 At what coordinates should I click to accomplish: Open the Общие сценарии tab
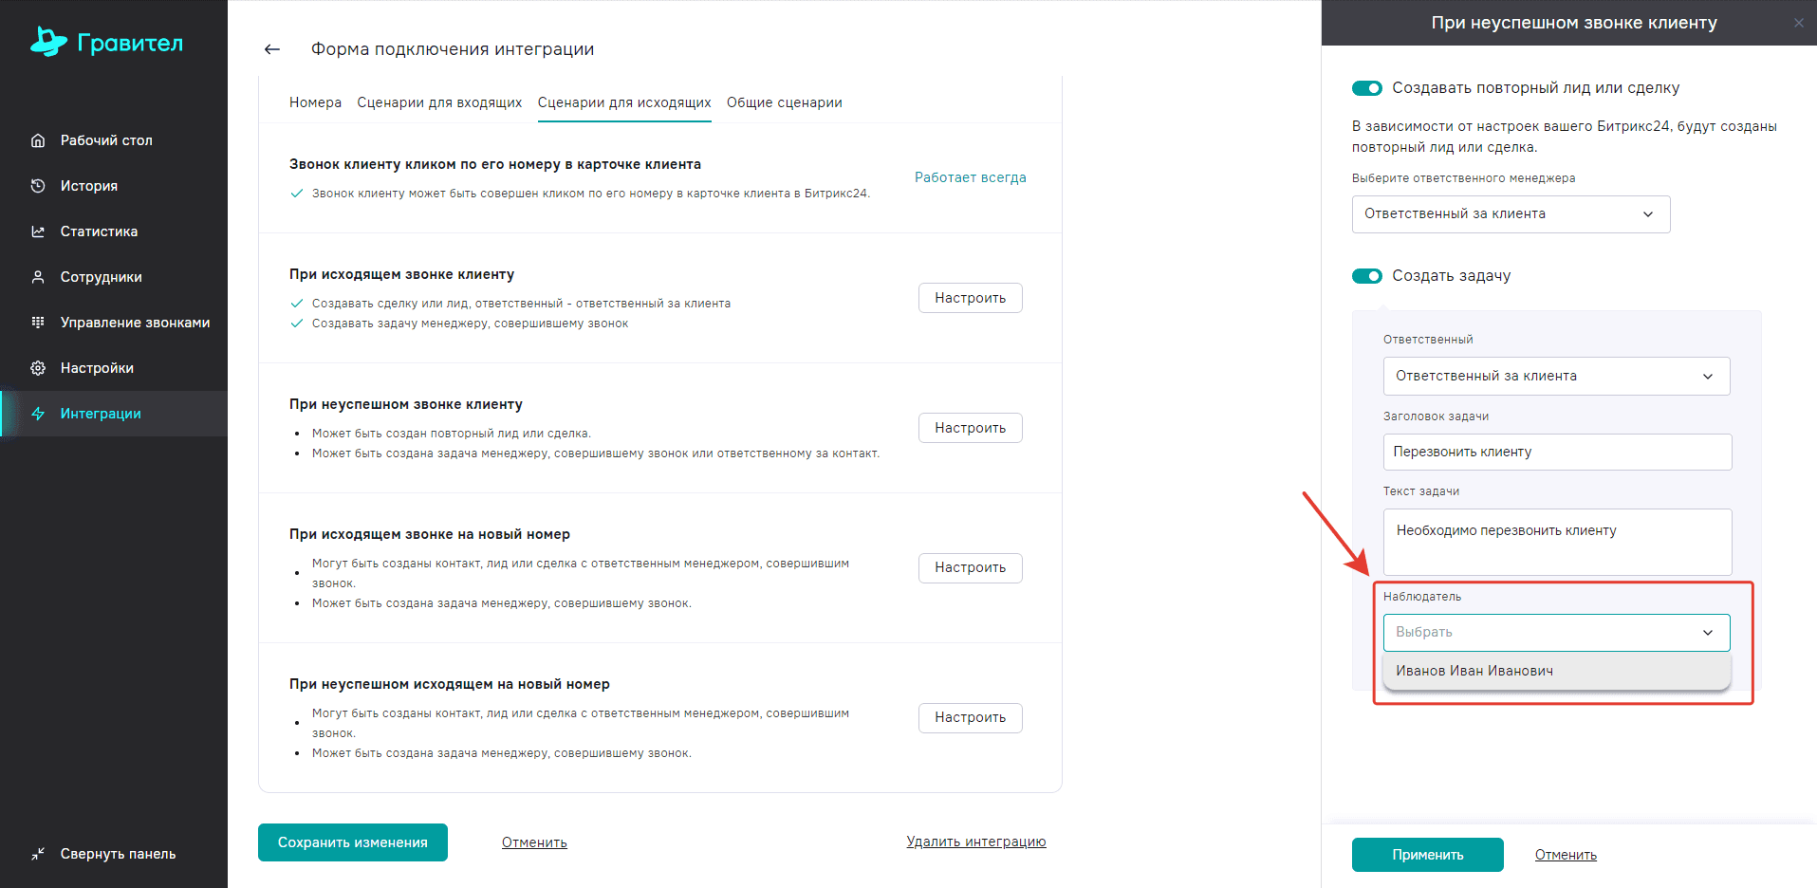click(x=784, y=102)
